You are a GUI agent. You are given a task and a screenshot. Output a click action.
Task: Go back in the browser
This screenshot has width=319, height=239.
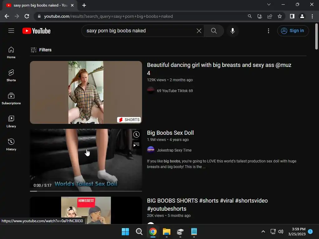[7, 16]
